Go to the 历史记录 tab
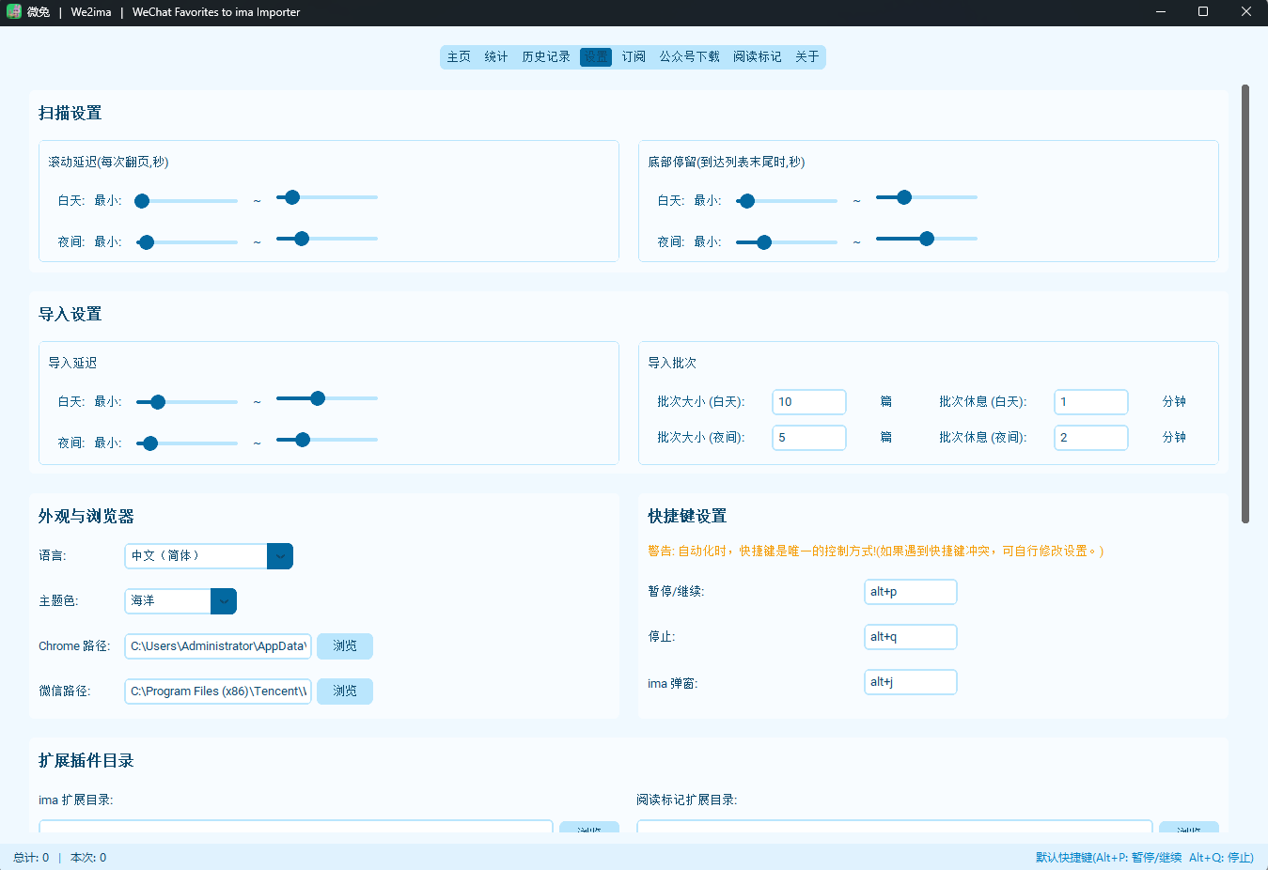Viewport: 1268px width, 870px height. (x=546, y=57)
